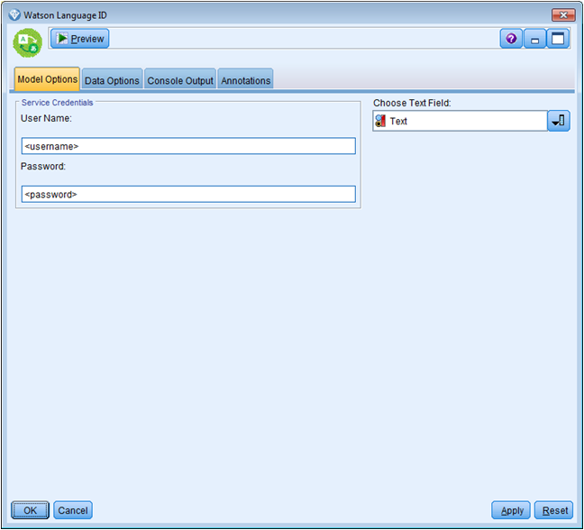Confirm with the OK button

click(30, 510)
